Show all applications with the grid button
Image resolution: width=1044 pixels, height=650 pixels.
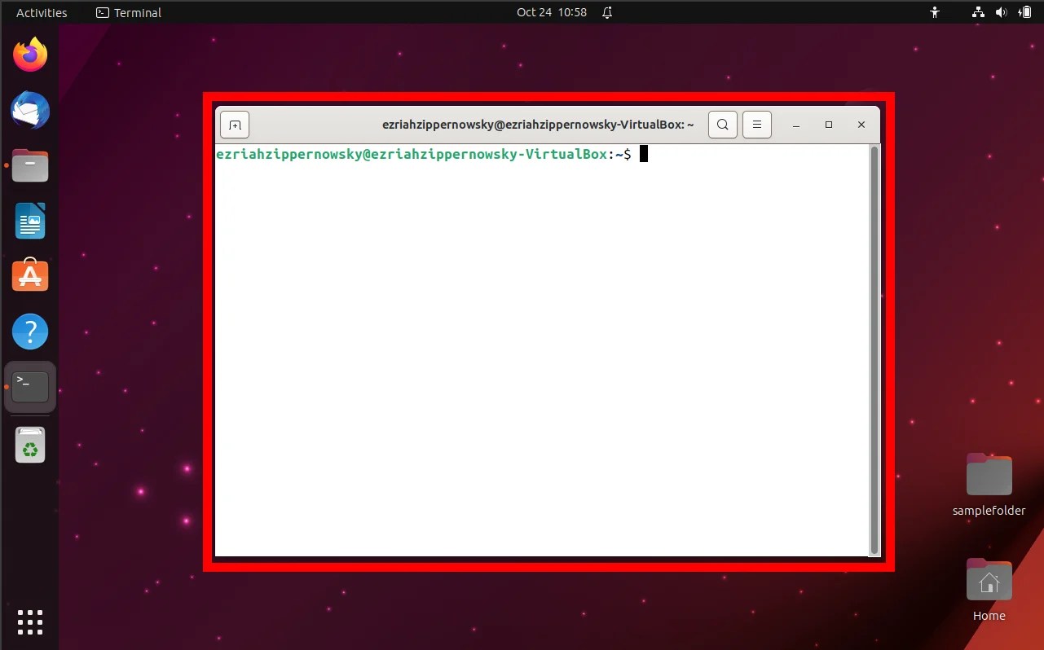30,621
